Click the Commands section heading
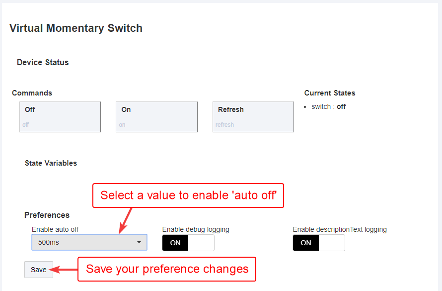This screenshot has width=442, height=291. pos(32,93)
